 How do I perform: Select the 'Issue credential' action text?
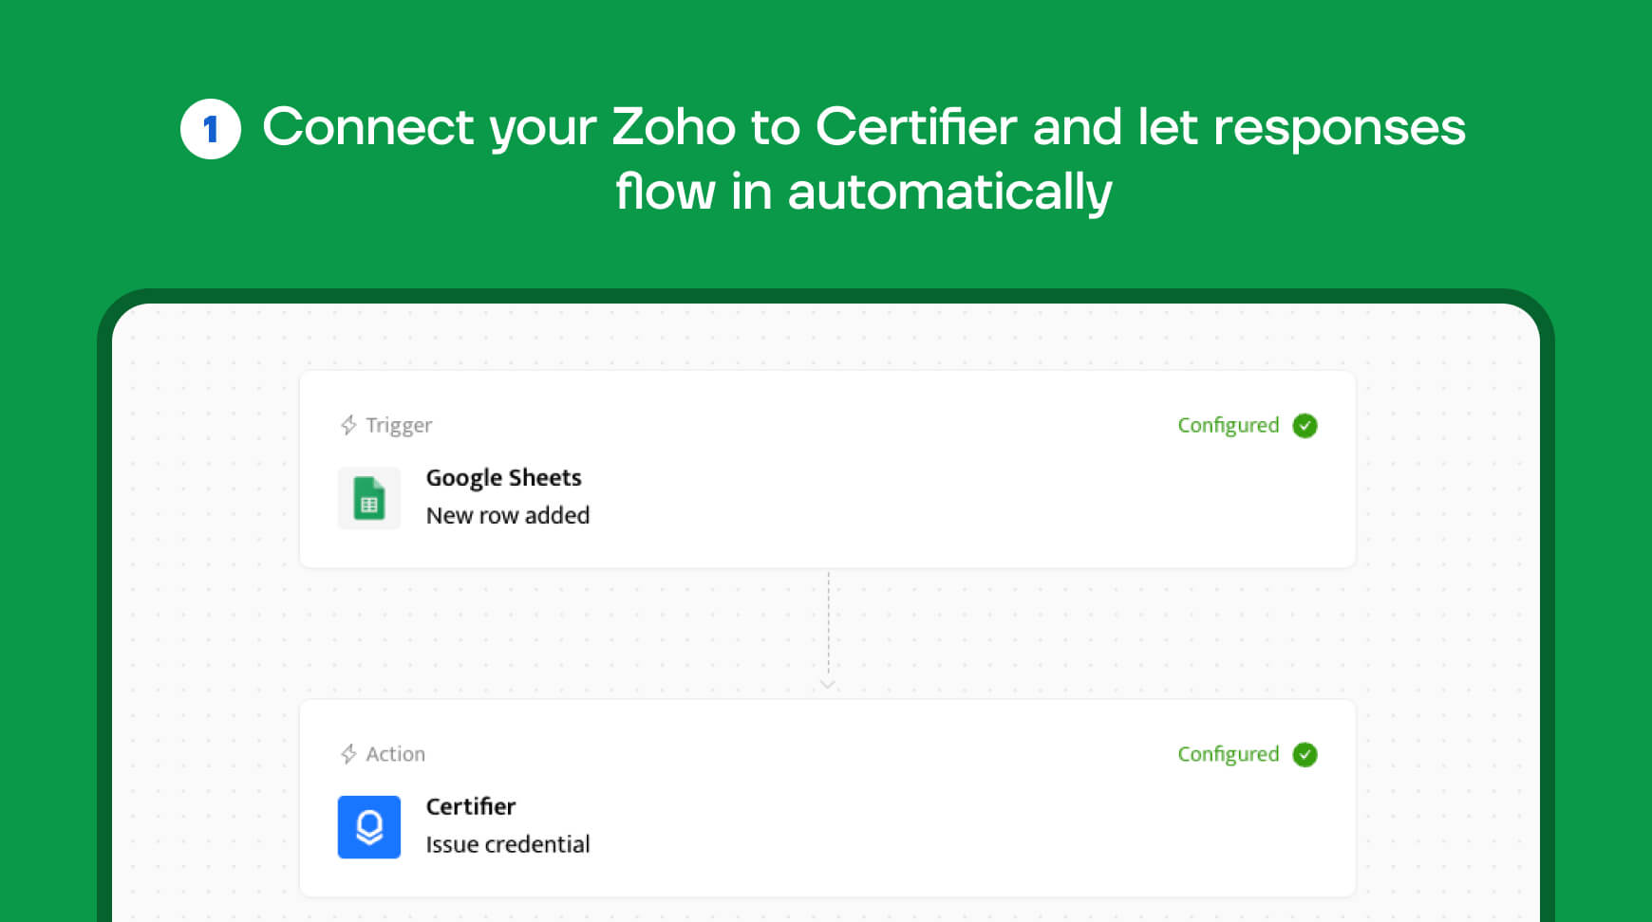[x=508, y=844]
